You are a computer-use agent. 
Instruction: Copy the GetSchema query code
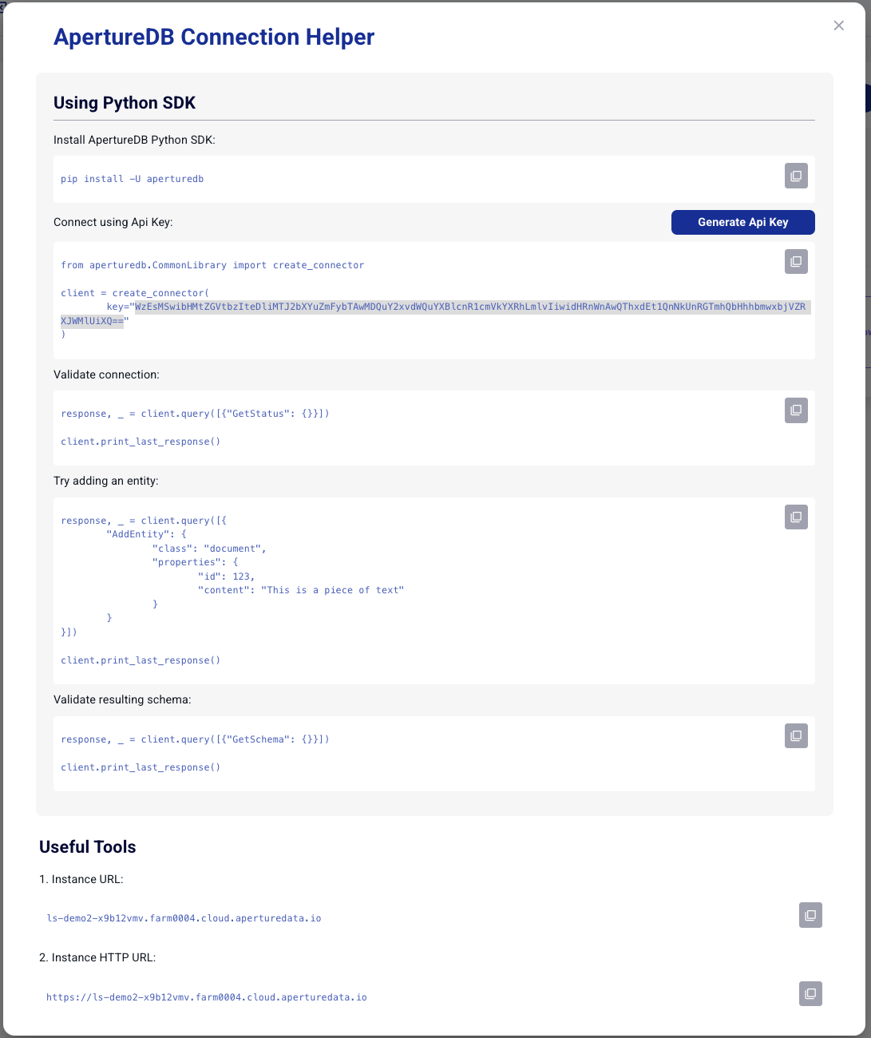796,736
